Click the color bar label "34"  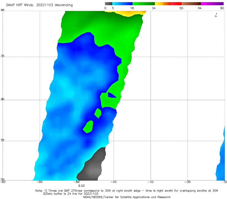pos(154,8)
